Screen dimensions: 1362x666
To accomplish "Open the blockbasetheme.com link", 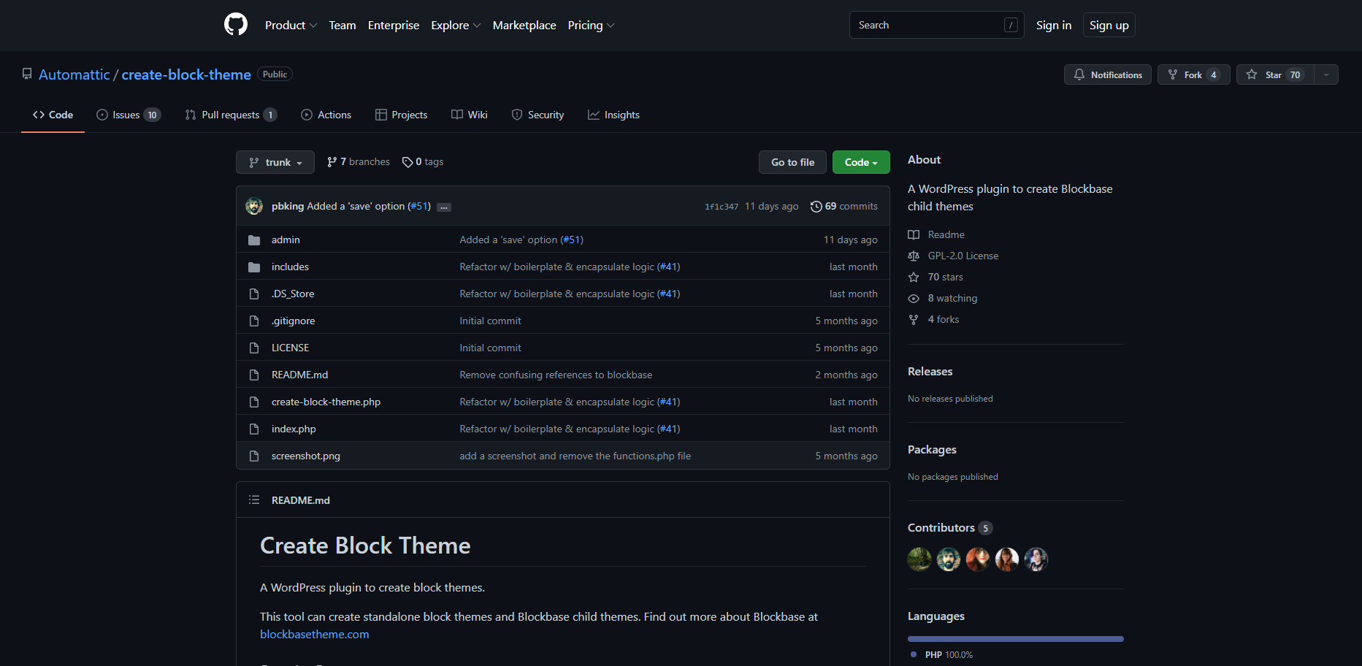I will click(x=315, y=635).
